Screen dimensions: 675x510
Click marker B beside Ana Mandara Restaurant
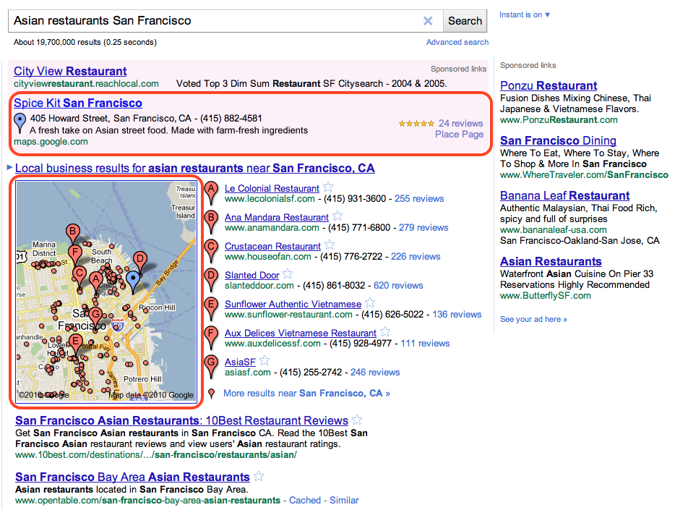211,222
